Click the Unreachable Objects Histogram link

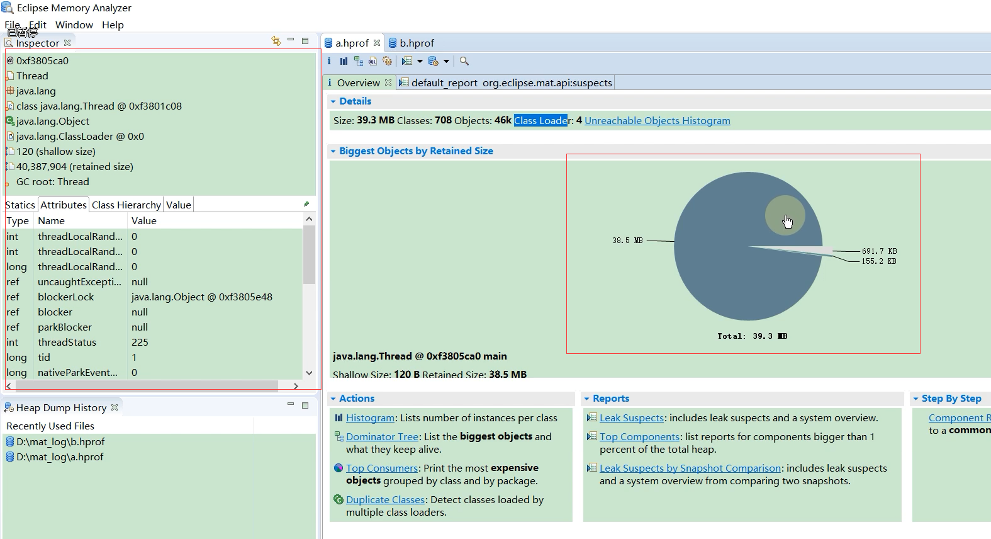pos(658,120)
